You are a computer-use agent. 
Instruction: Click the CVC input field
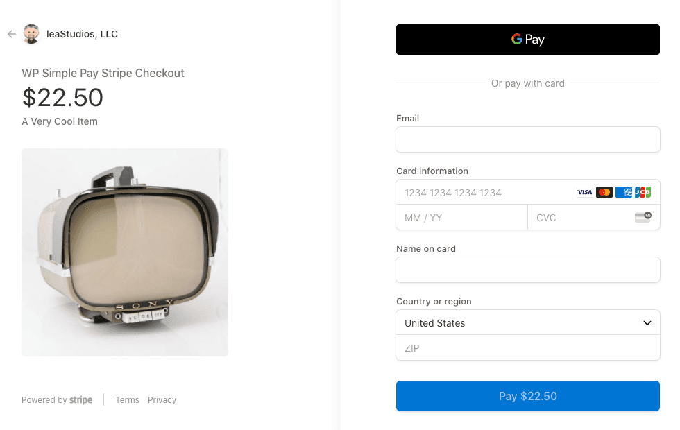point(579,218)
